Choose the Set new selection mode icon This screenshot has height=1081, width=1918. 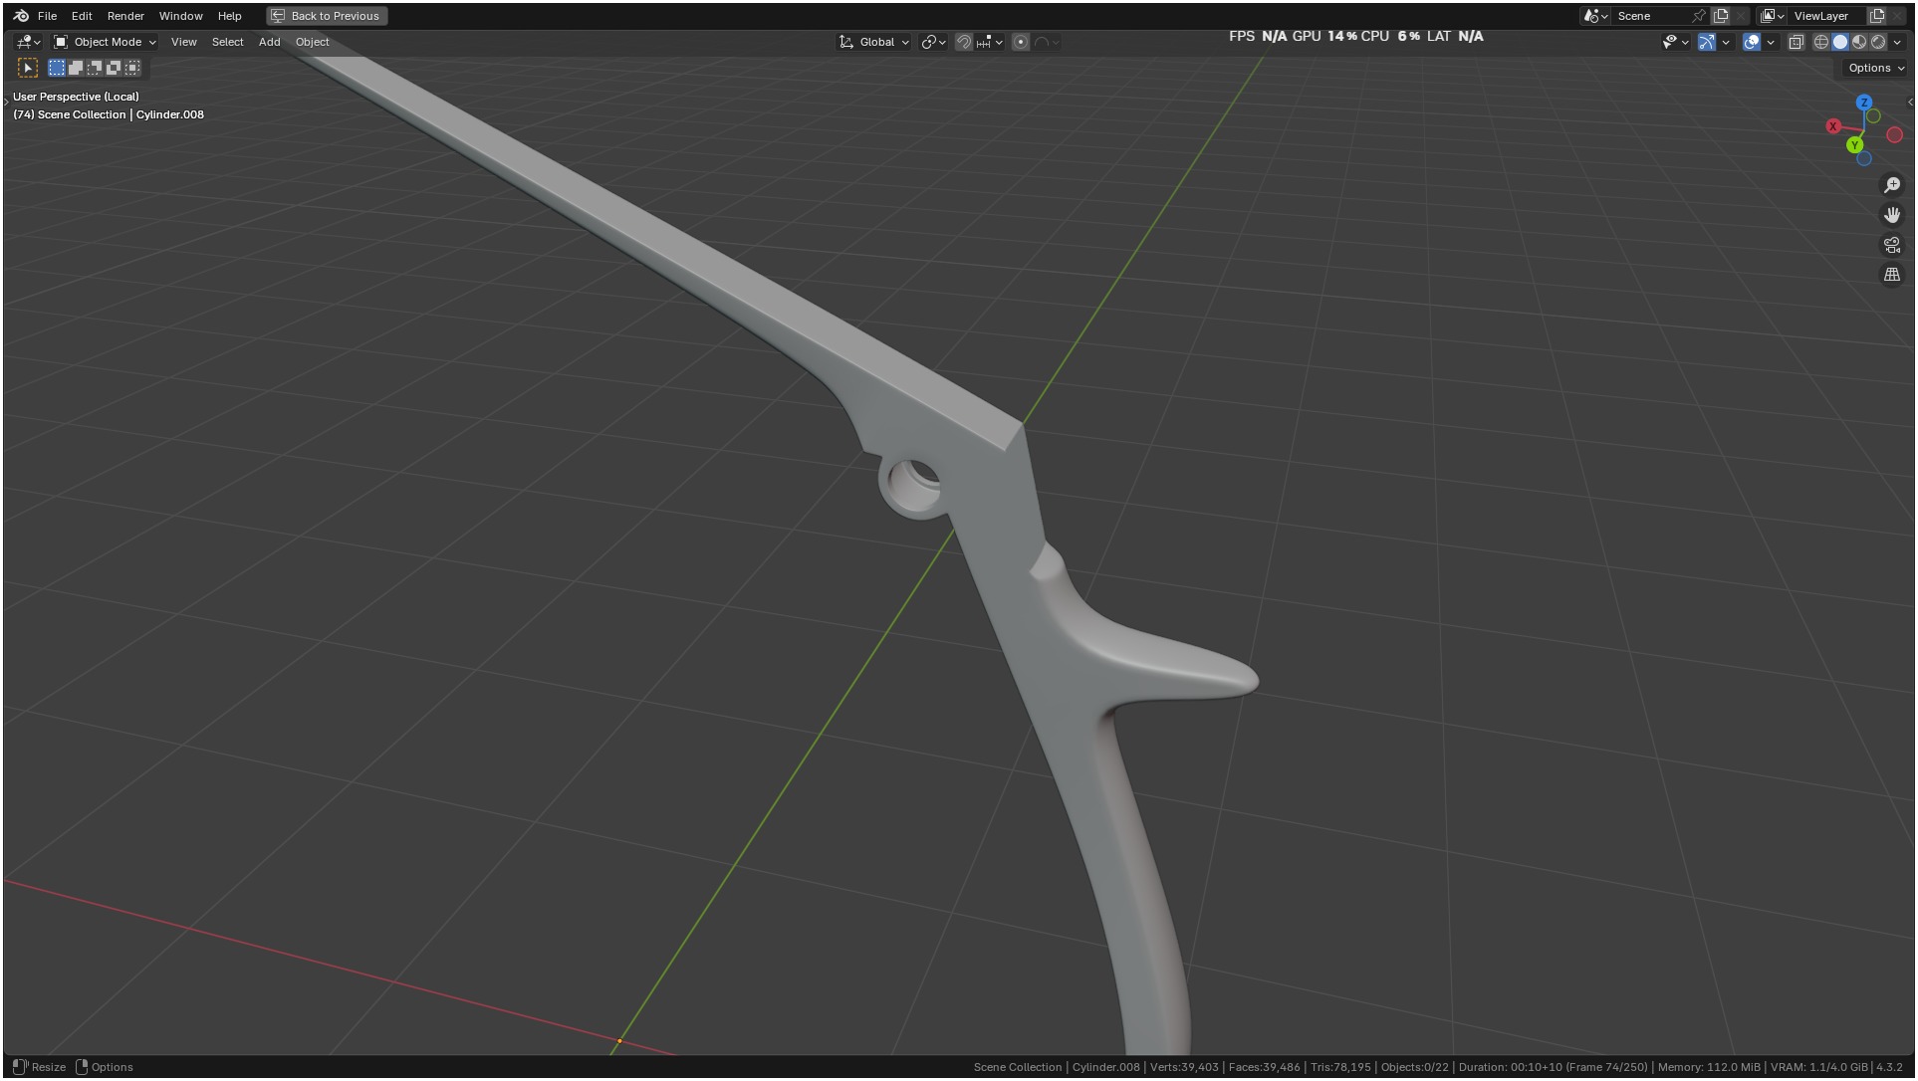point(57,68)
